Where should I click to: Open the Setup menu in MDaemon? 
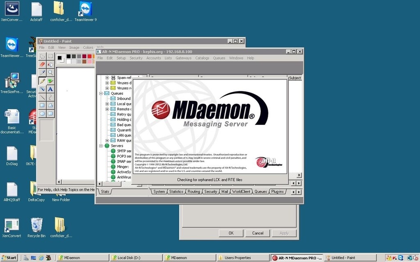[121, 58]
